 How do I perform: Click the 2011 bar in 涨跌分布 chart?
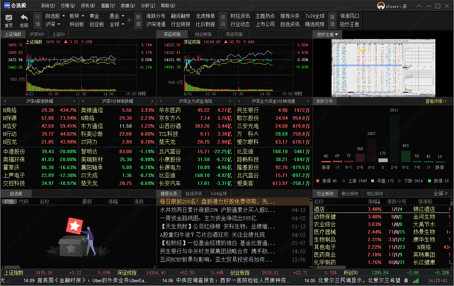coord(394,138)
